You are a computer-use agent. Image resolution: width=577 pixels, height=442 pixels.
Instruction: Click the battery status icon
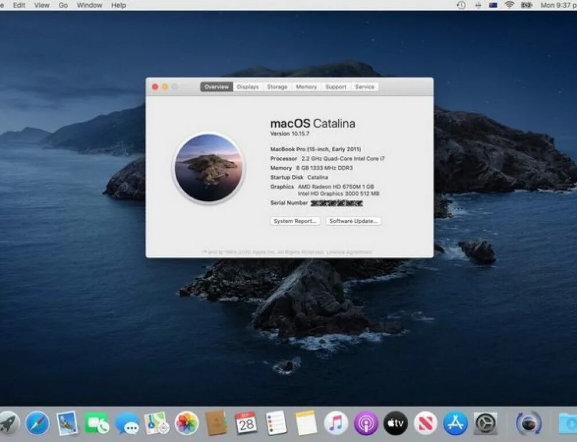pyautogui.click(x=527, y=5)
